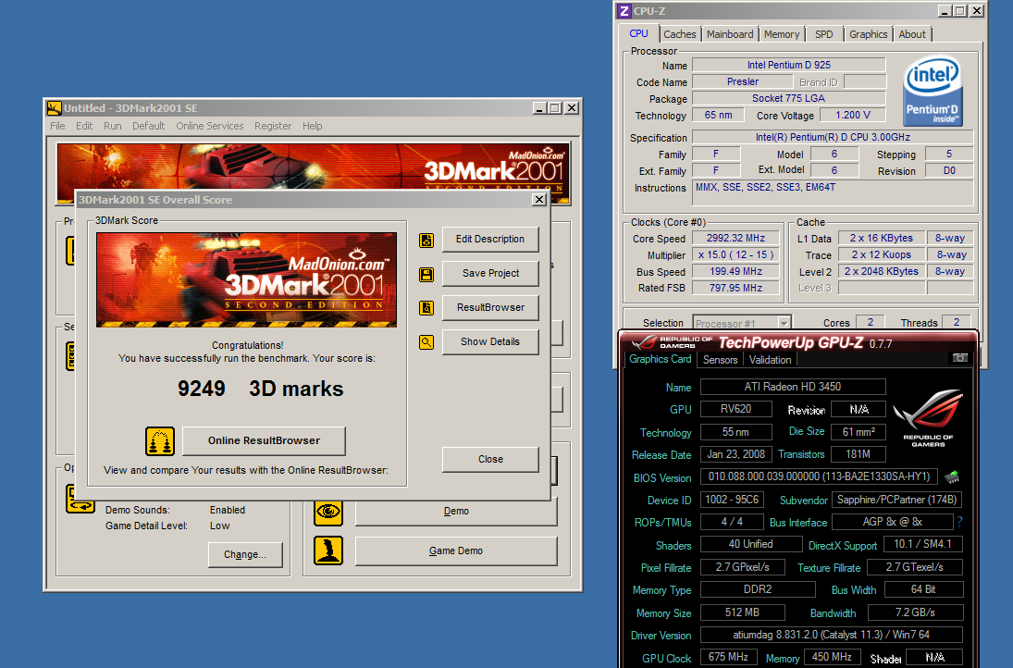Click the ResultBrowser button
Image resolution: width=1013 pixels, height=668 pixels.
[490, 307]
